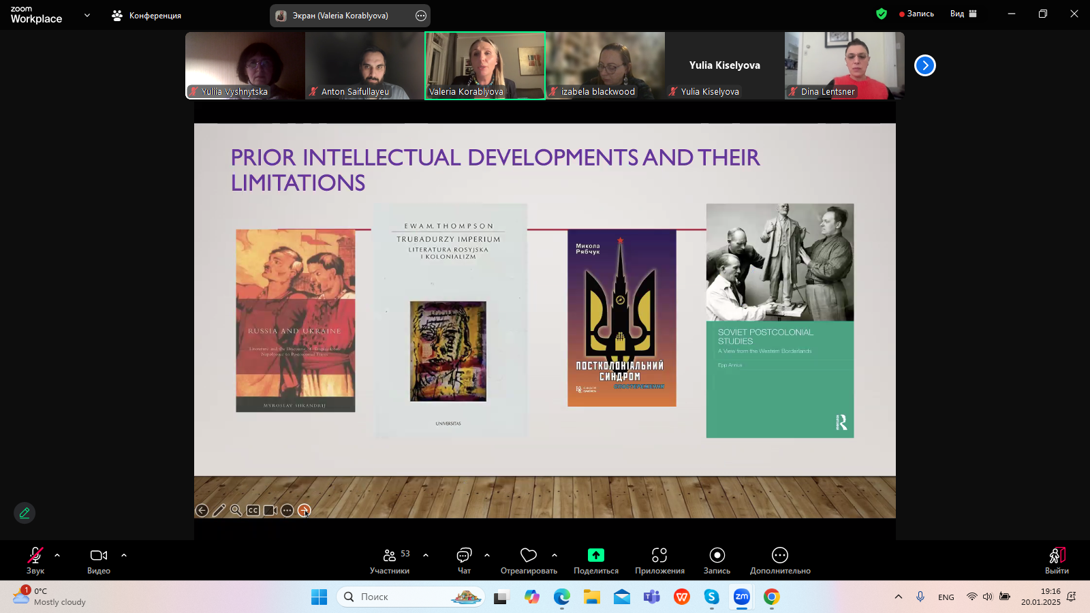Open the View menu
Screen dimensions: 1090x613
click(x=963, y=14)
